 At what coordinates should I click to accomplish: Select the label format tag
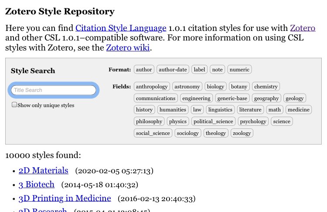click(x=199, y=70)
